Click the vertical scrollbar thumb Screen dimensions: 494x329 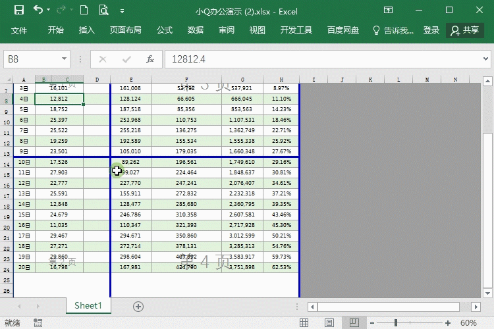click(487, 211)
